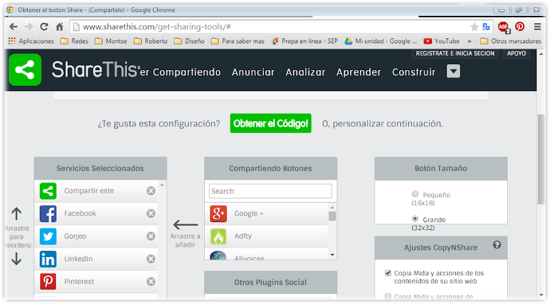Screen dimensions: 550x304
Task: Open the Otros marcadores bookmarks folder
Action: [511, 42]
